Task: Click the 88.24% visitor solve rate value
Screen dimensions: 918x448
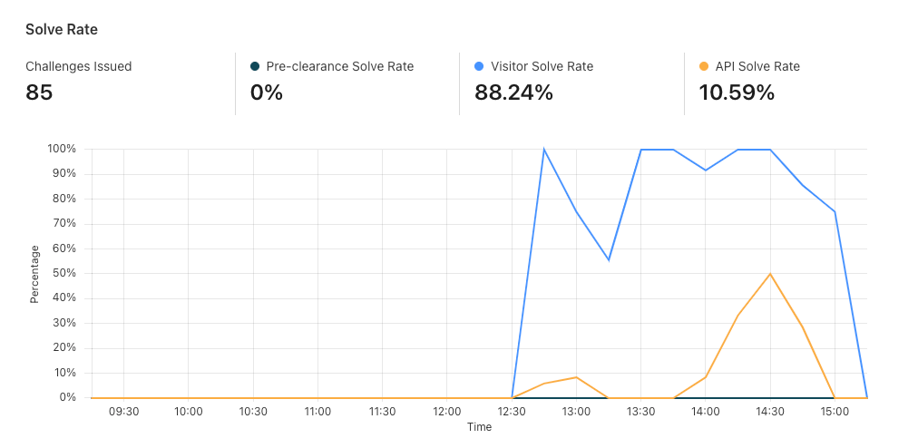Action: tap(513, 92)
